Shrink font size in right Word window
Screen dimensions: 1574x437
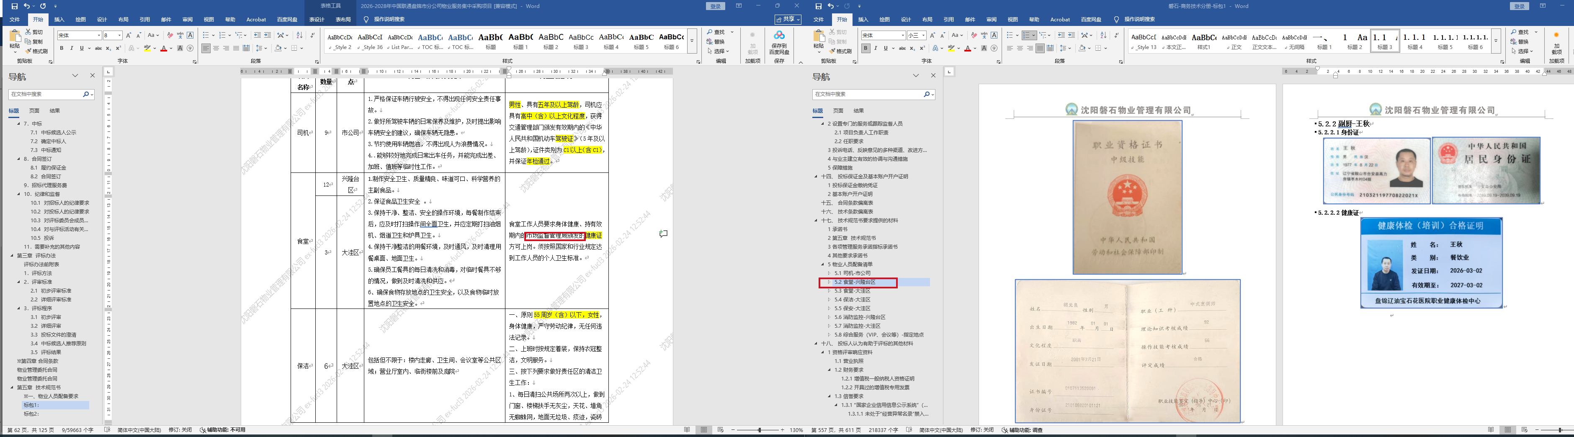943,36
